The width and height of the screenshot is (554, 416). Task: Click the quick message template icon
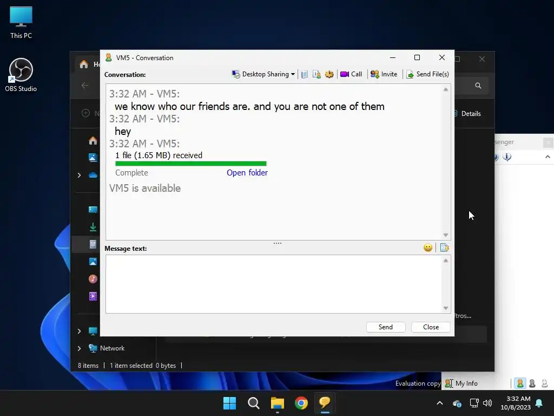point(445,248)
